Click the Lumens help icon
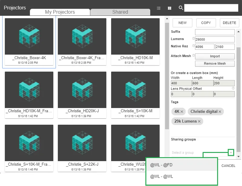 [193, 39]
